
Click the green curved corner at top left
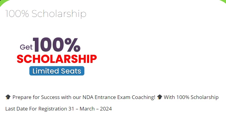pos(3,2)
